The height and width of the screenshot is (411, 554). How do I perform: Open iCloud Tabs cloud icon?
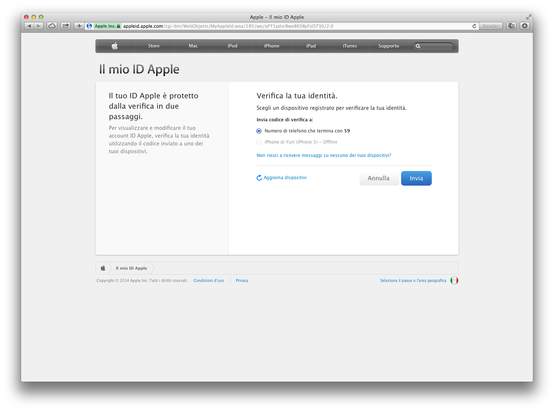52,26
